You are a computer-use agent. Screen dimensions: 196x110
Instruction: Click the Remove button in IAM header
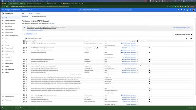(38, 13)
